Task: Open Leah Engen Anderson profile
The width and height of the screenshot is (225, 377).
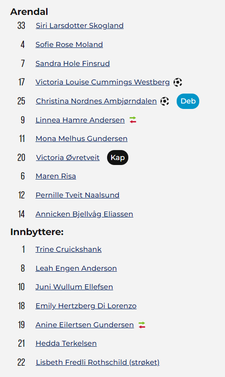Action: coord(76,269)
